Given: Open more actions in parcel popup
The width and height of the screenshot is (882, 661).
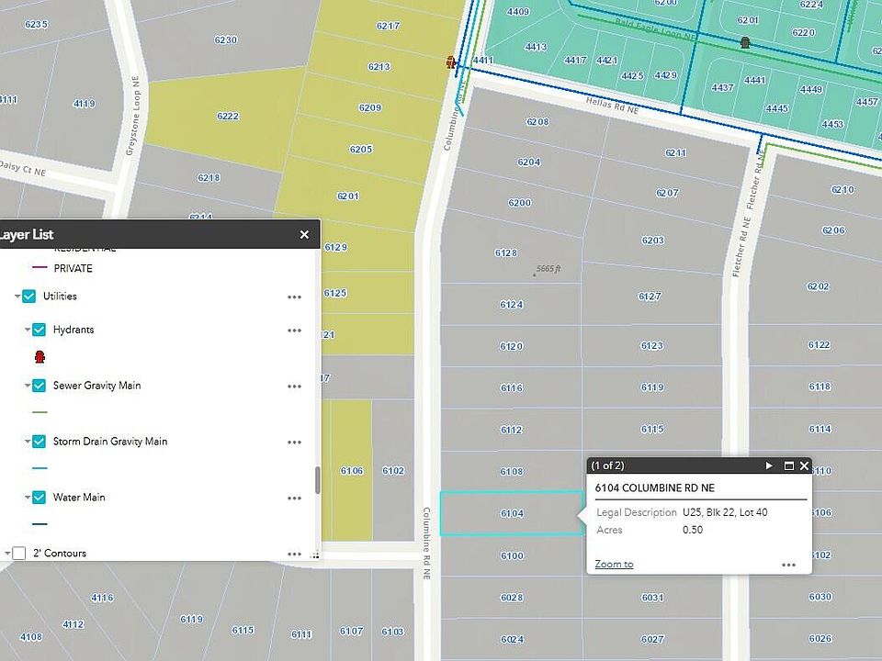Looking at the screenshot, I should [788, 565].
